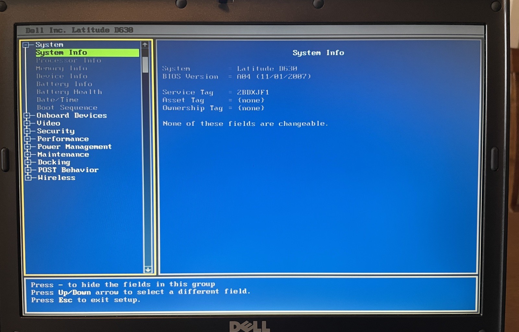Open Device Info entry
This screenshot has width=519, height=332.
coord(62,76)
